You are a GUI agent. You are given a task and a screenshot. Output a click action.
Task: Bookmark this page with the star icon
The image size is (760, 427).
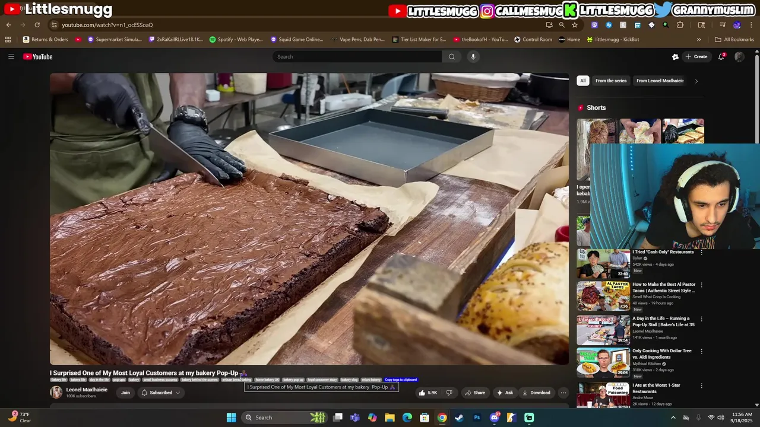click(575, 25)
